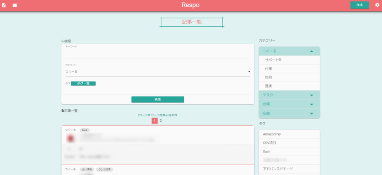Image resolution: width=382 pixels, height=175 pixels.
Task: Select page 1 in pagination
Action: [154, 121]
